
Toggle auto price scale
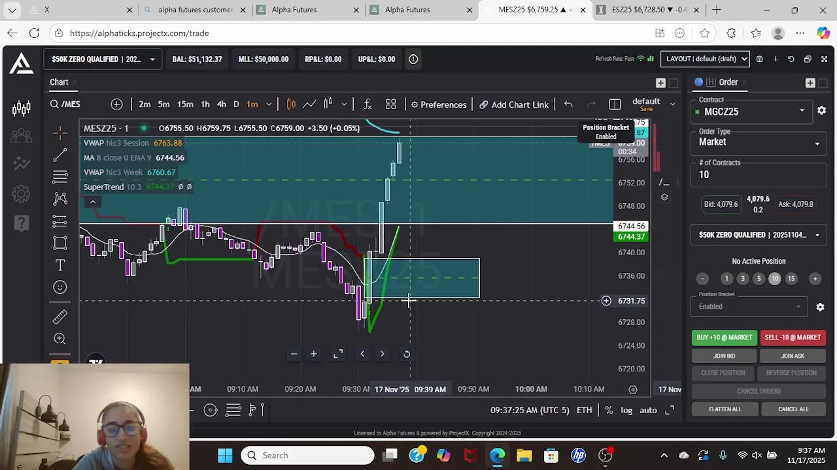[648, 410]
